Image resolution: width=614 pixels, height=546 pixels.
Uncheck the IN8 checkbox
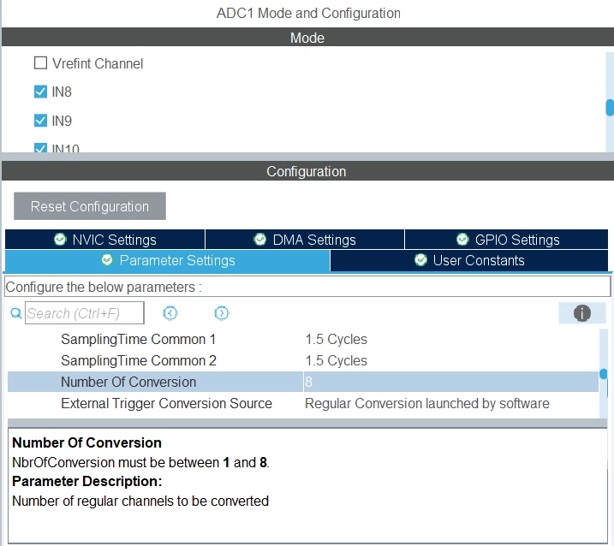[41, 92]
